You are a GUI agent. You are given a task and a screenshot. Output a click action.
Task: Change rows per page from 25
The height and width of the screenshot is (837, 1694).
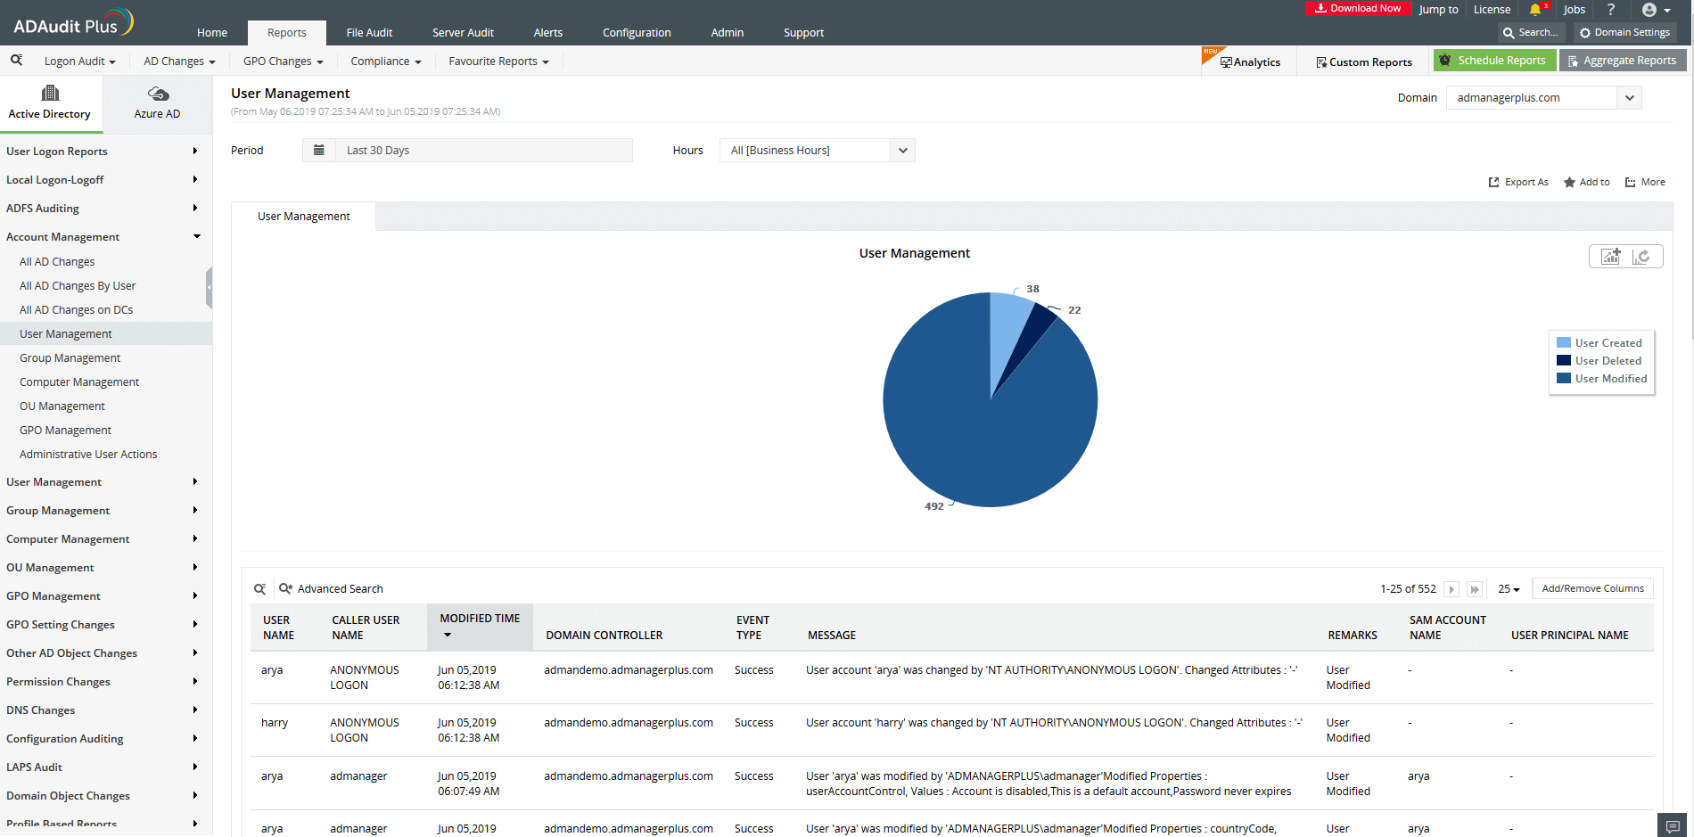[1509, 589]
